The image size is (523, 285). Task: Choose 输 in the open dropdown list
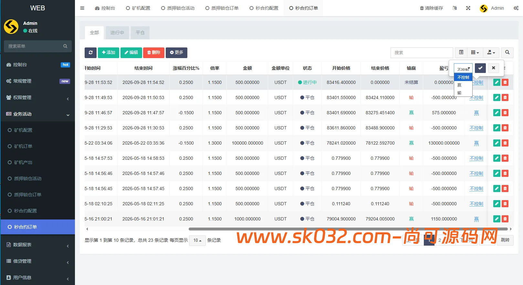[x=463, y=93]
